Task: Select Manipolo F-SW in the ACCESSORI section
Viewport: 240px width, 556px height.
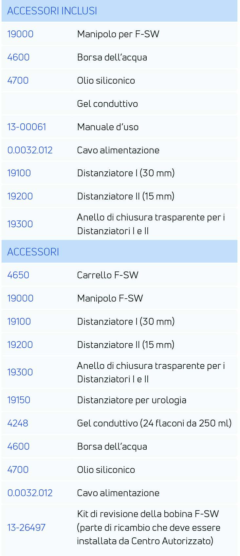Action: pos(110,298)
